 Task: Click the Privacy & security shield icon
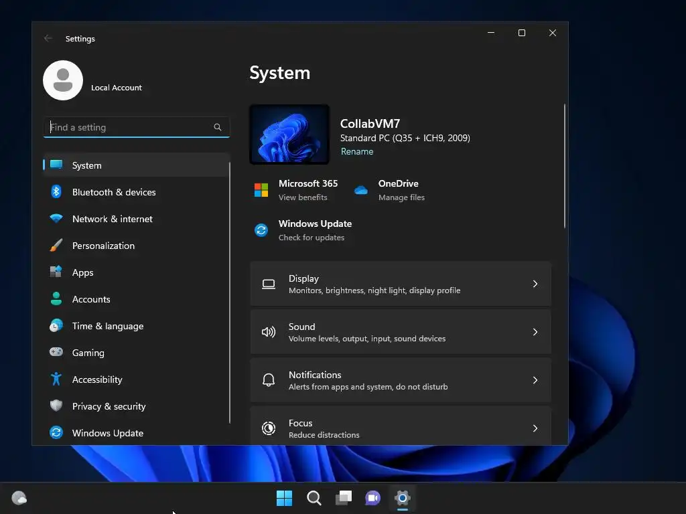56,406
